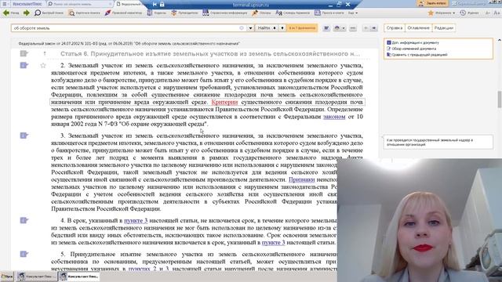Go to next search match arrow

(374, 28)
